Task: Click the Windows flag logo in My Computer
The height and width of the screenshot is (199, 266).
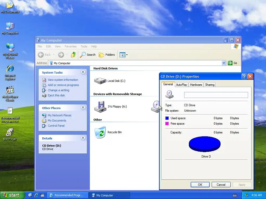Action: (x=236, y=46)
